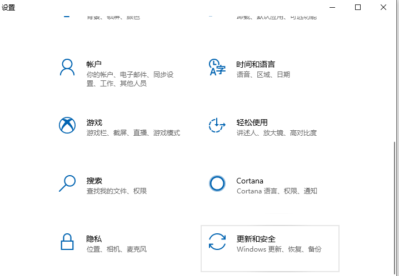Click the Privacy (隐私) padlock icon
Viewport: 399px width, 276px height.
(67, 242)
